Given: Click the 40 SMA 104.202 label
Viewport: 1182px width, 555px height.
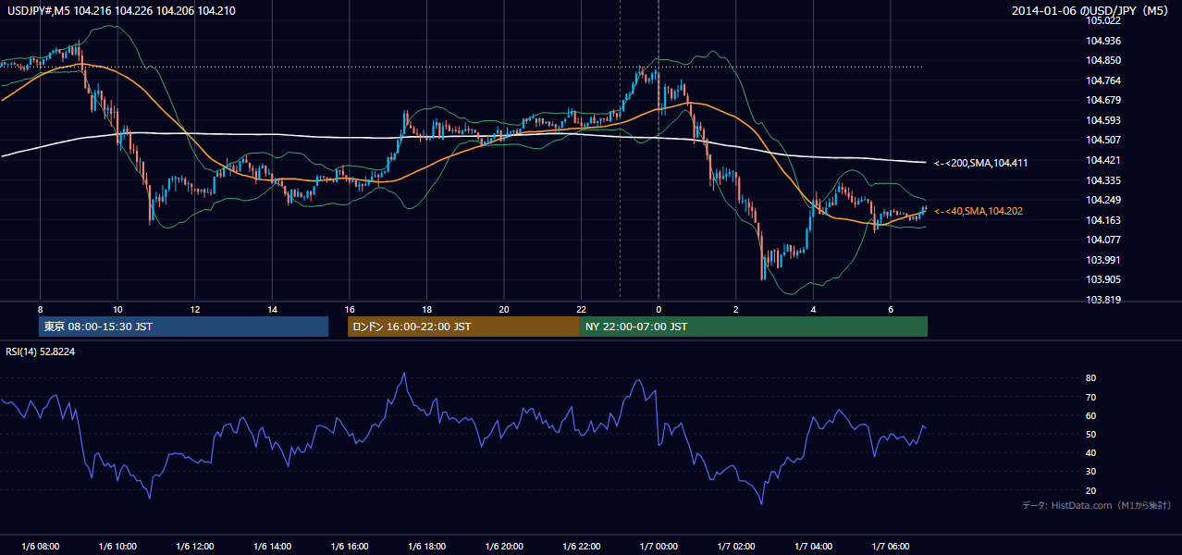Looking at the screenshot, I should [x=979, y=212].
